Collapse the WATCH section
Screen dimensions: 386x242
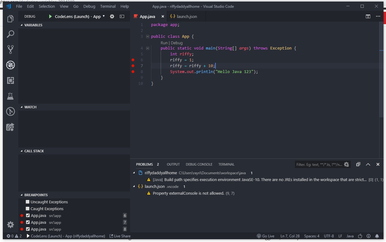pos(74,107)
